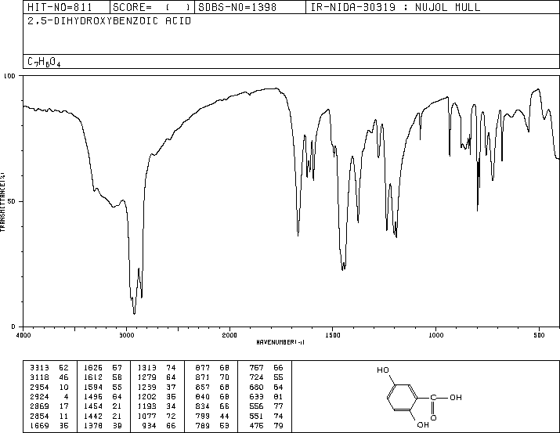Click the 2000 x-axis tick label
The width and height of the screenshot is (560, 433).
tap(229, 335)
